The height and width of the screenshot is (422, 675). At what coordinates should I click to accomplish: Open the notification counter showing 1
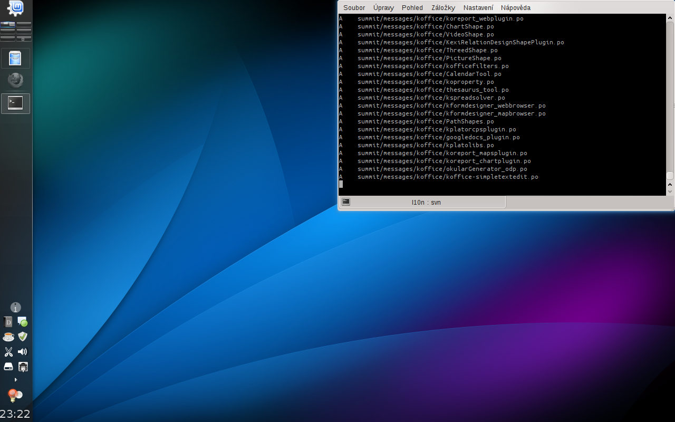[x=15, y=308]
